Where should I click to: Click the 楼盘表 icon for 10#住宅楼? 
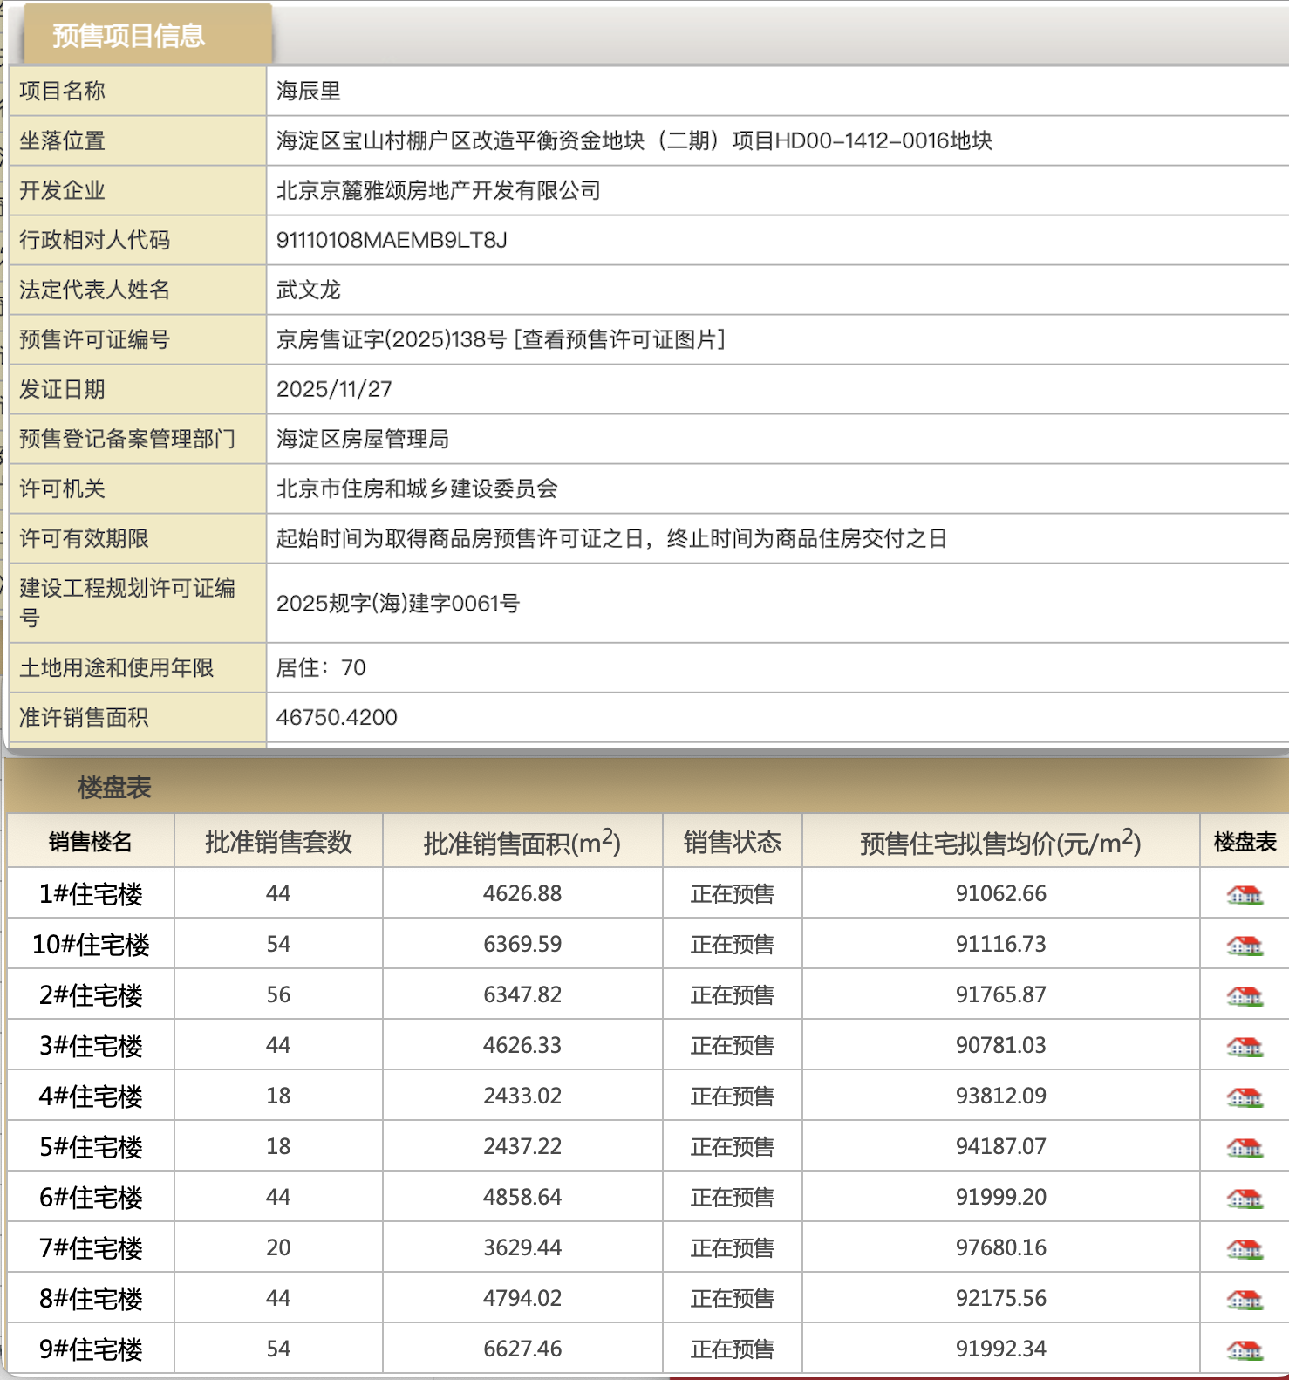pyautogui.click(x=1245, y=945)
